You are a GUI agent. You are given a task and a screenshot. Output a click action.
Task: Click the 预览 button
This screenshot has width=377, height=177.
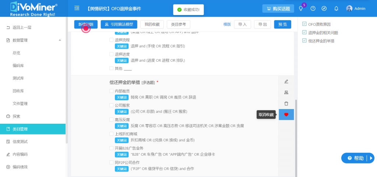click(282, 24)
